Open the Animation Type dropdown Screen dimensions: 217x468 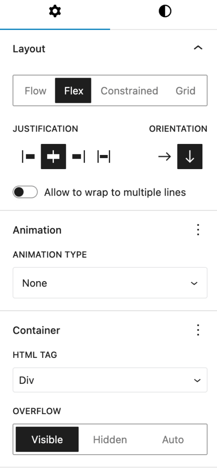(x=110, y=282)
